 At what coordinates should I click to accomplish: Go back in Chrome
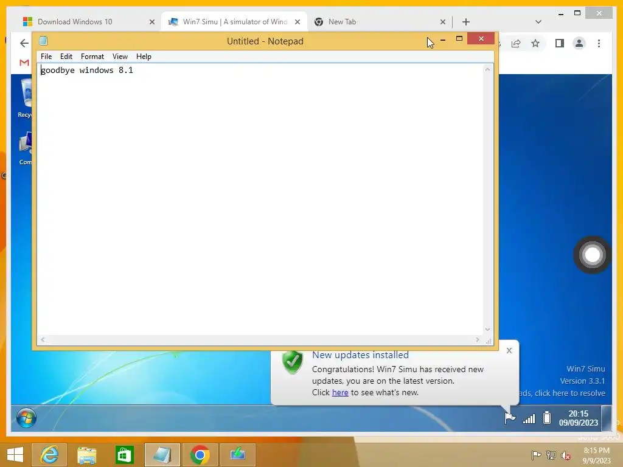(24, 43)
